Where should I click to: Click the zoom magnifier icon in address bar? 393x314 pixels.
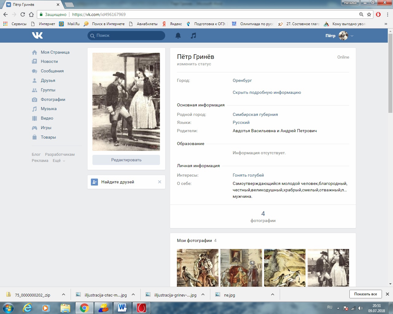click(x=361, y=14)
